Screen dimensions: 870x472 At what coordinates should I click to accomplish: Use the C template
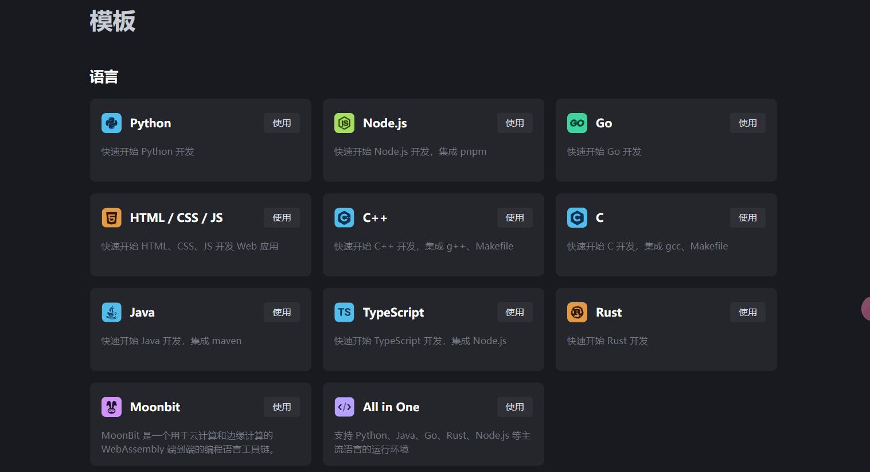tap(747, 217)
